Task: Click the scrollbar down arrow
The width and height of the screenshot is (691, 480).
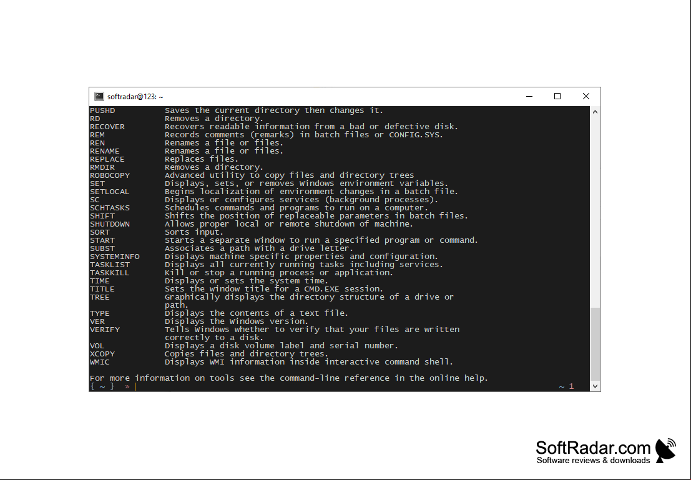Action: tap(595, 386)
